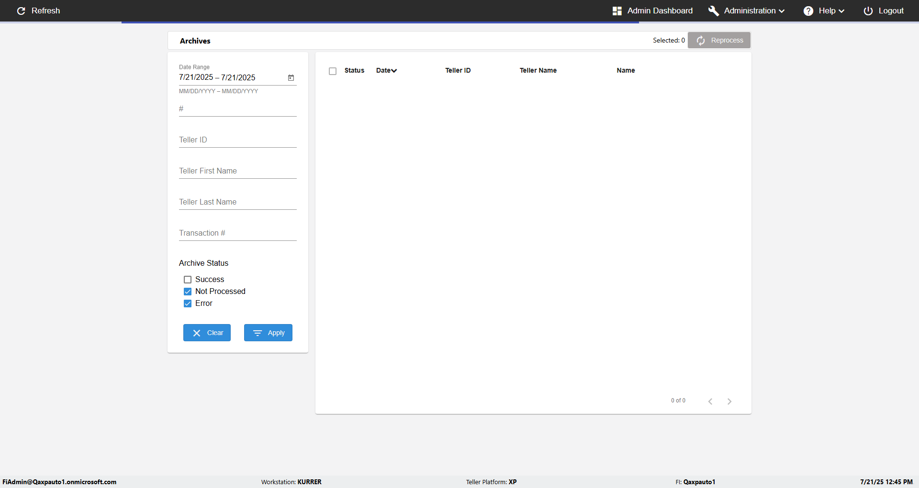Click the Teller Name column header
919x488 pixels.
point(538,70)
